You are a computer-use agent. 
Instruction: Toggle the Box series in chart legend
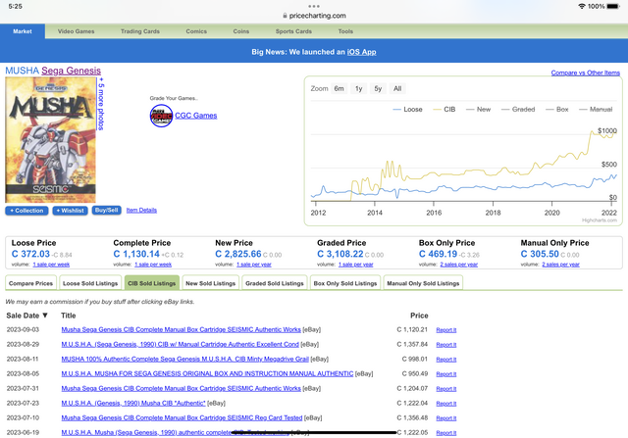tap(557, 109)
